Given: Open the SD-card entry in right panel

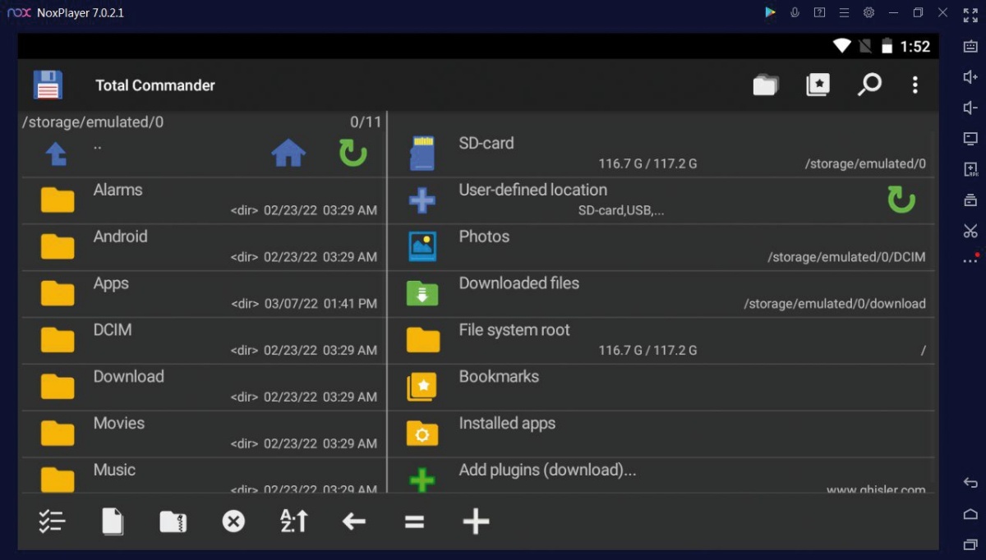Looking at the screenshot, I should (661, 154).
